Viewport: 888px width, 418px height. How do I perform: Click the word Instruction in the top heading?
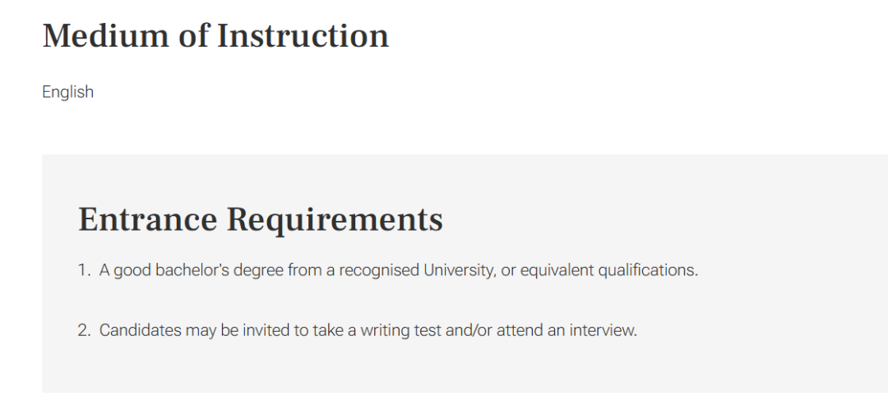[x=303, y=35]
